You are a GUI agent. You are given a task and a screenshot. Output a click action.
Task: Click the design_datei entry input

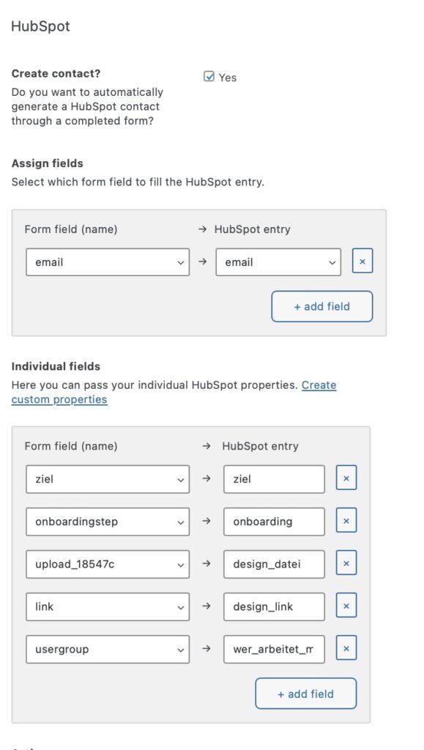coord(274,563)
